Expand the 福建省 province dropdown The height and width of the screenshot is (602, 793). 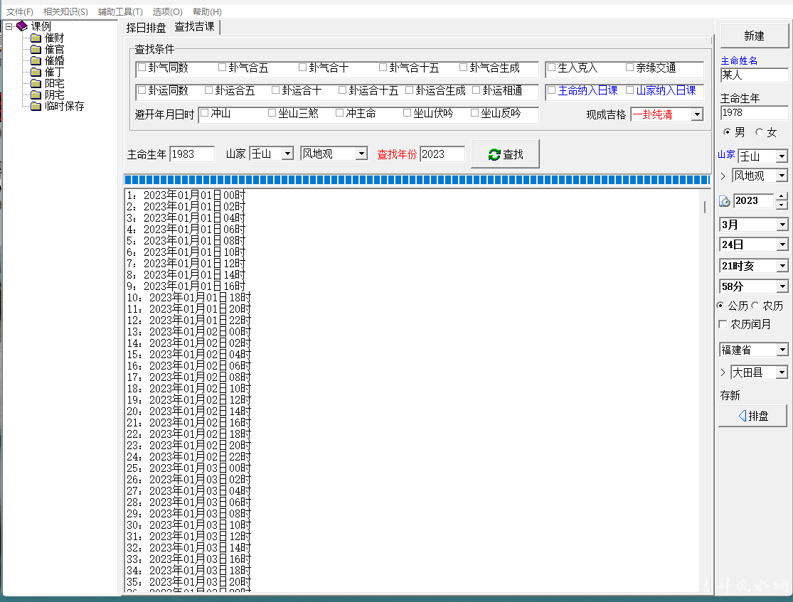782,350
